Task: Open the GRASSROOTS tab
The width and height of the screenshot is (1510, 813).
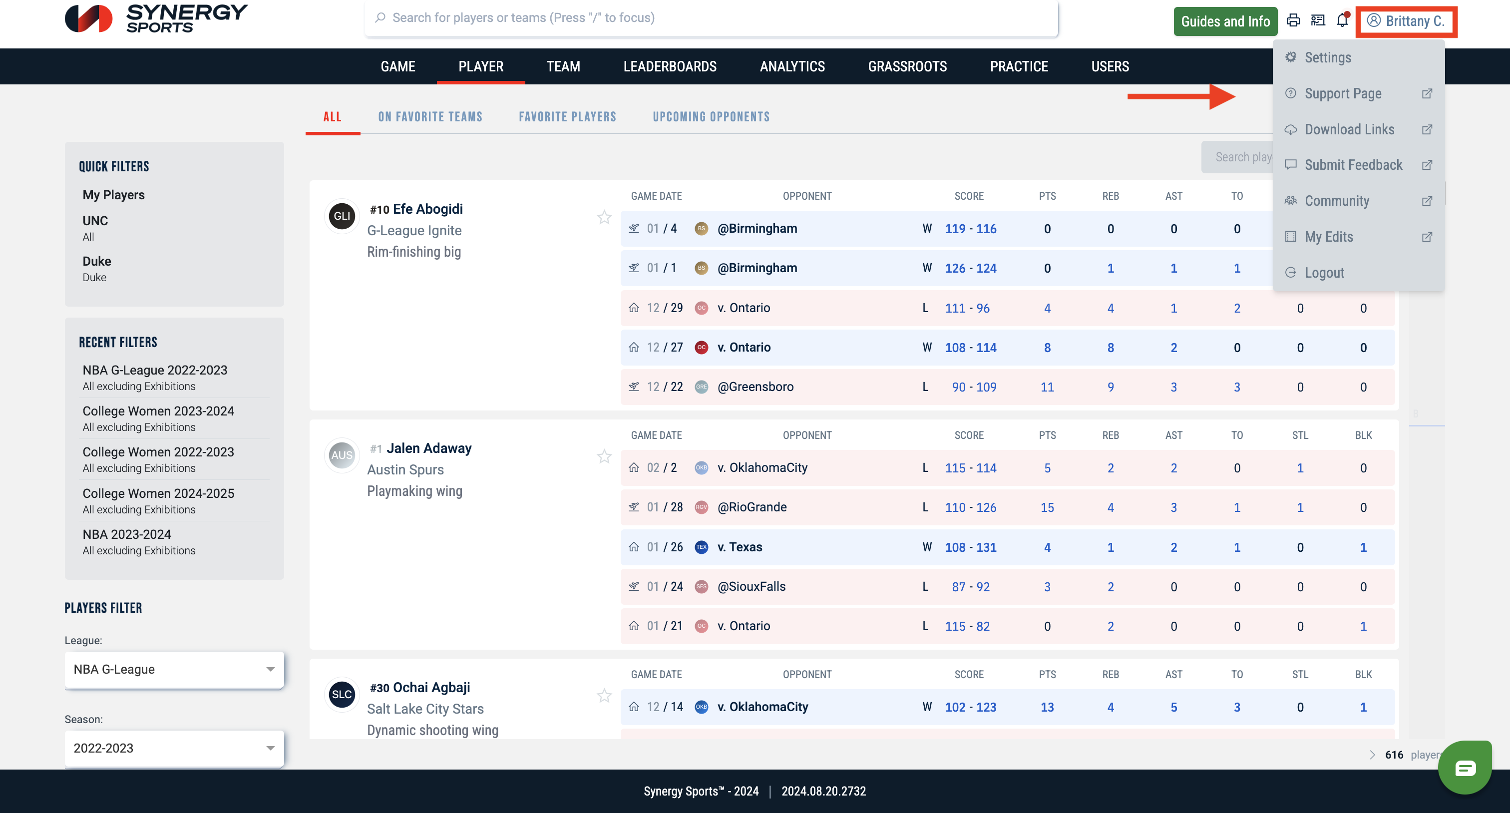Action: 907,66
